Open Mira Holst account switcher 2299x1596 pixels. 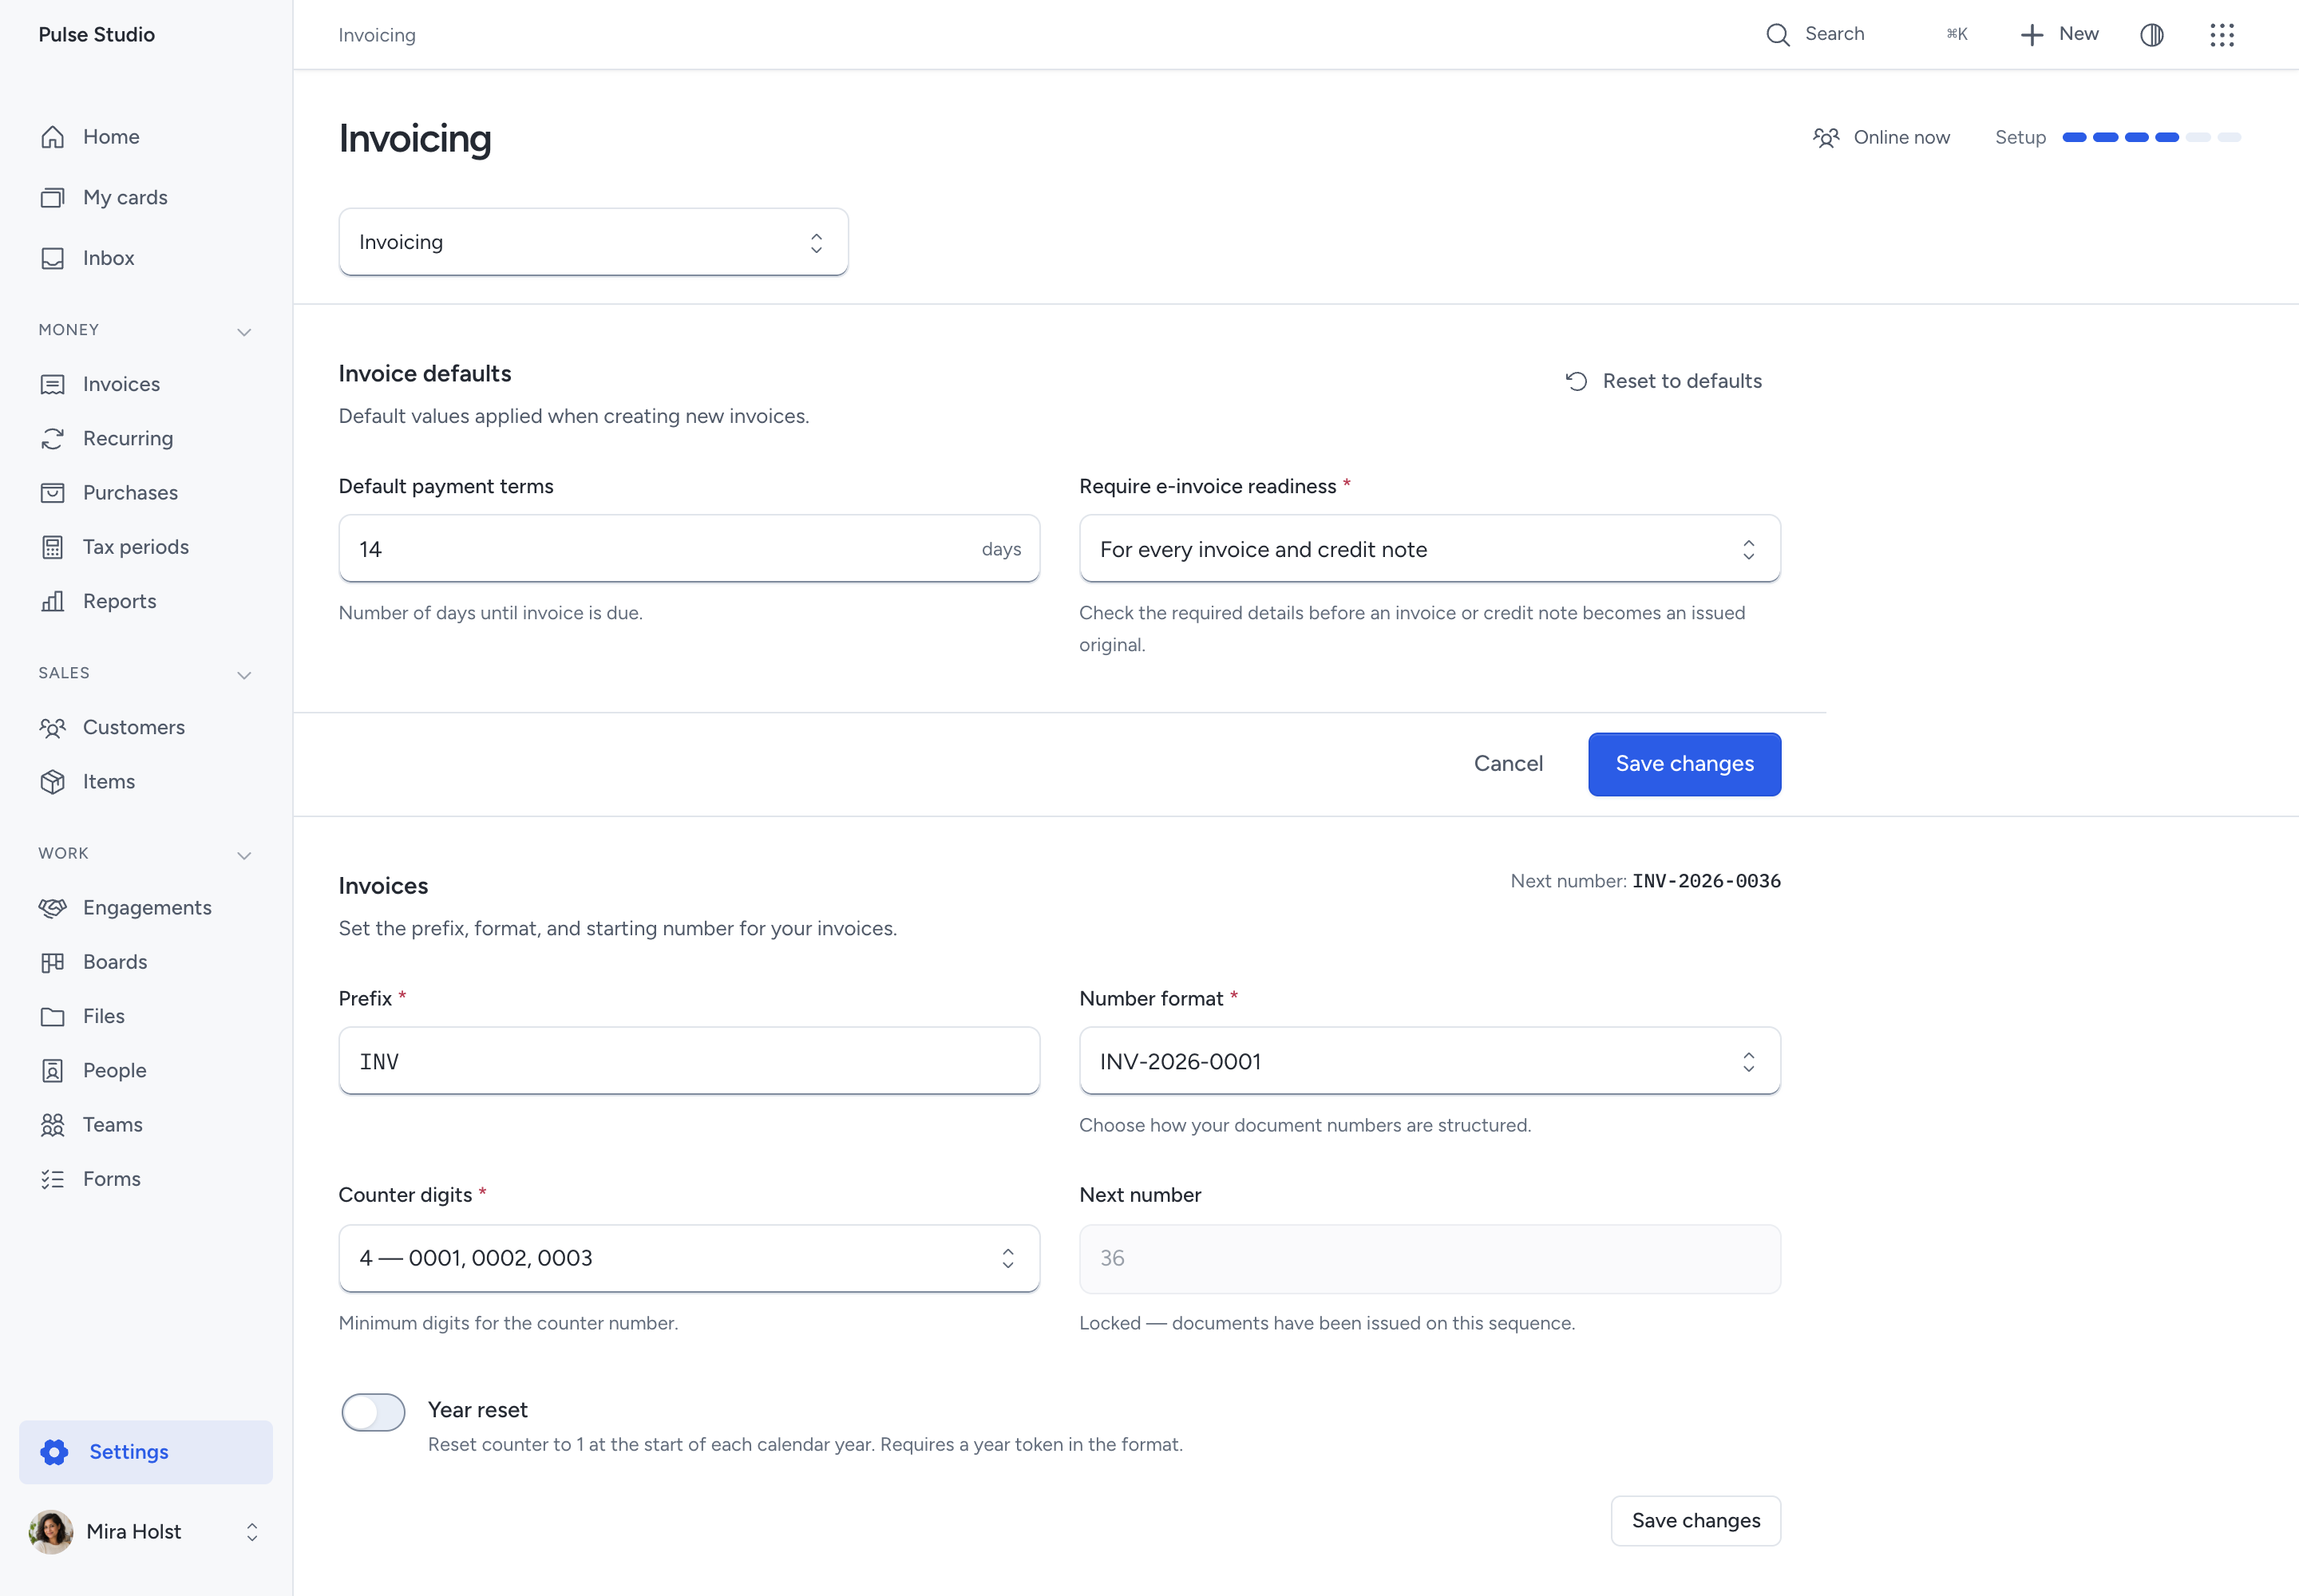point(146,1532)
